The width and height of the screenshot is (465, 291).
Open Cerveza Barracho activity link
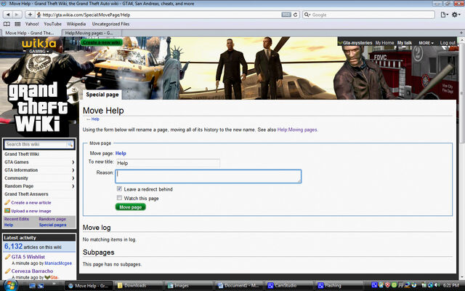coord(32,271)
